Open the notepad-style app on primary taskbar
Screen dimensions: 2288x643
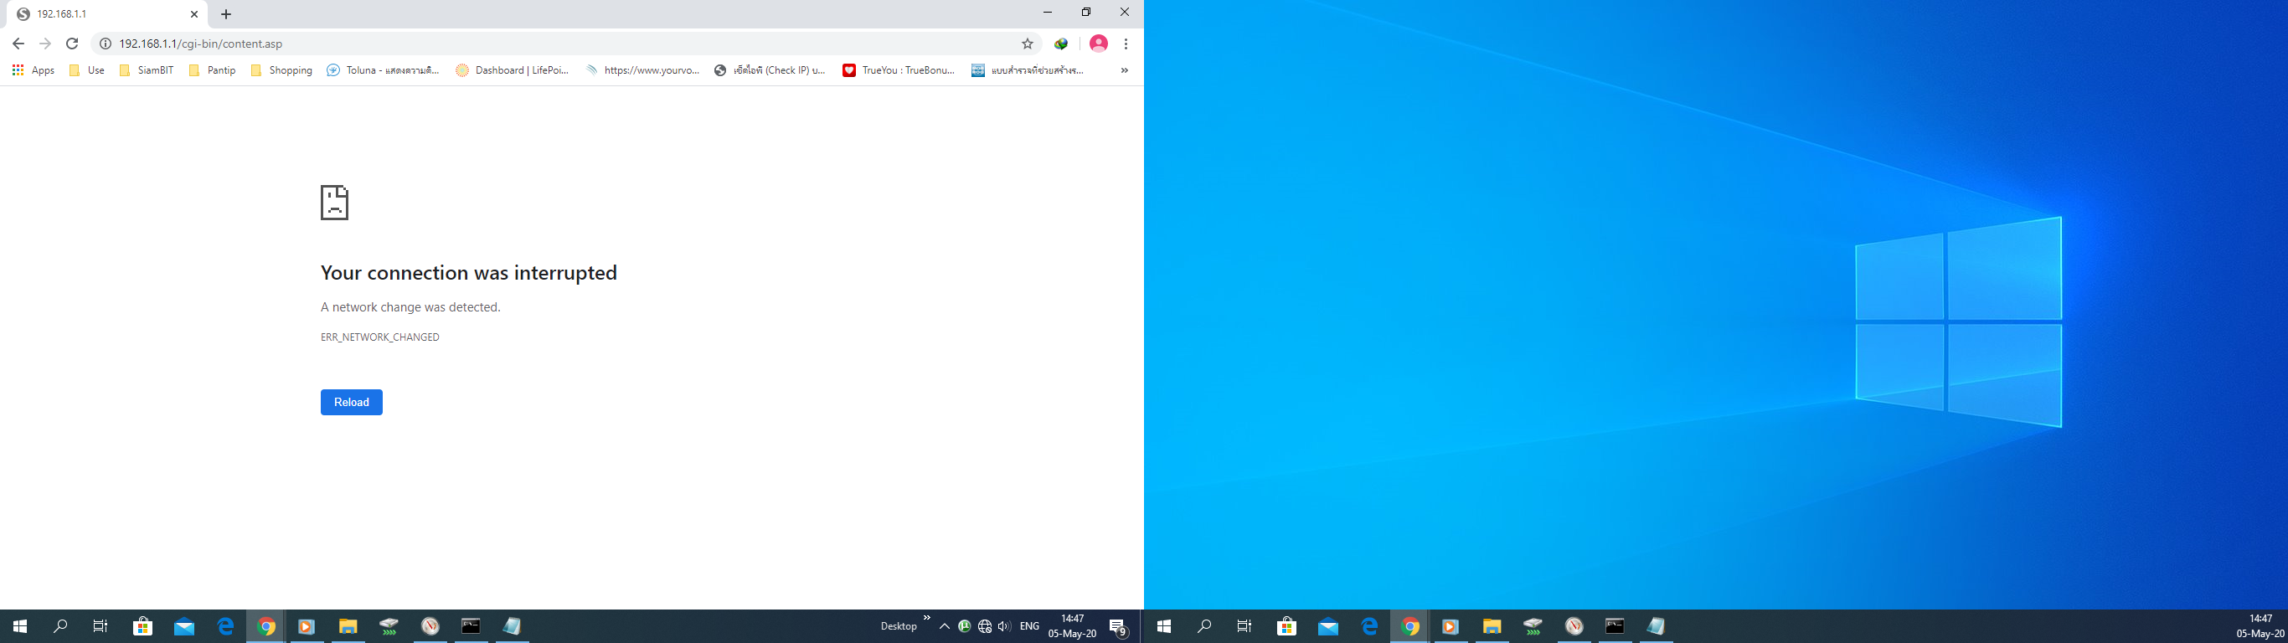coord(512,626)
